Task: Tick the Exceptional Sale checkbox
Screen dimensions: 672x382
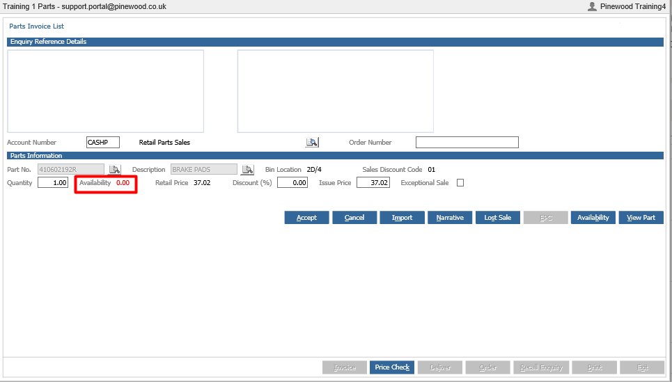Action: 460,183
